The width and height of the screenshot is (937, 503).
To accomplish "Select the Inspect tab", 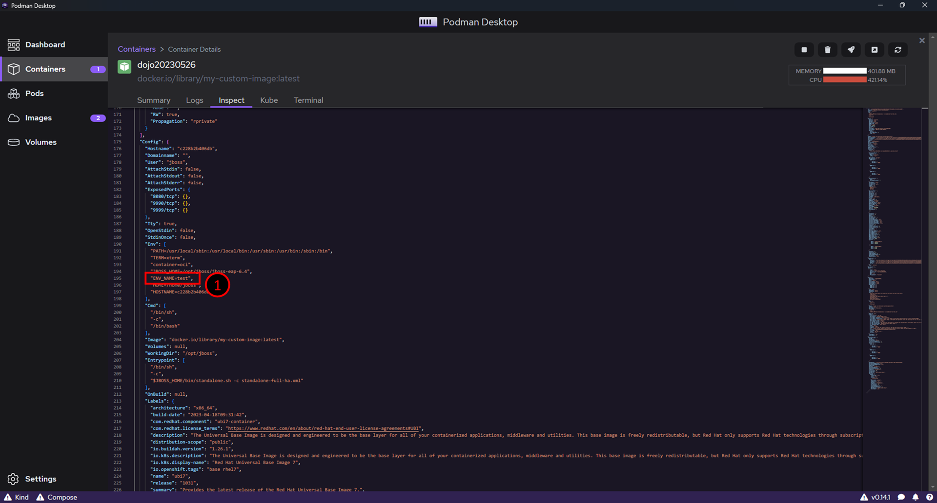I will point(231,100).
